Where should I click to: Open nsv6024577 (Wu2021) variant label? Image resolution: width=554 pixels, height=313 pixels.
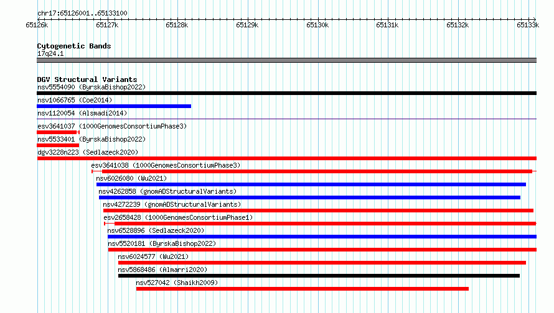153,256
